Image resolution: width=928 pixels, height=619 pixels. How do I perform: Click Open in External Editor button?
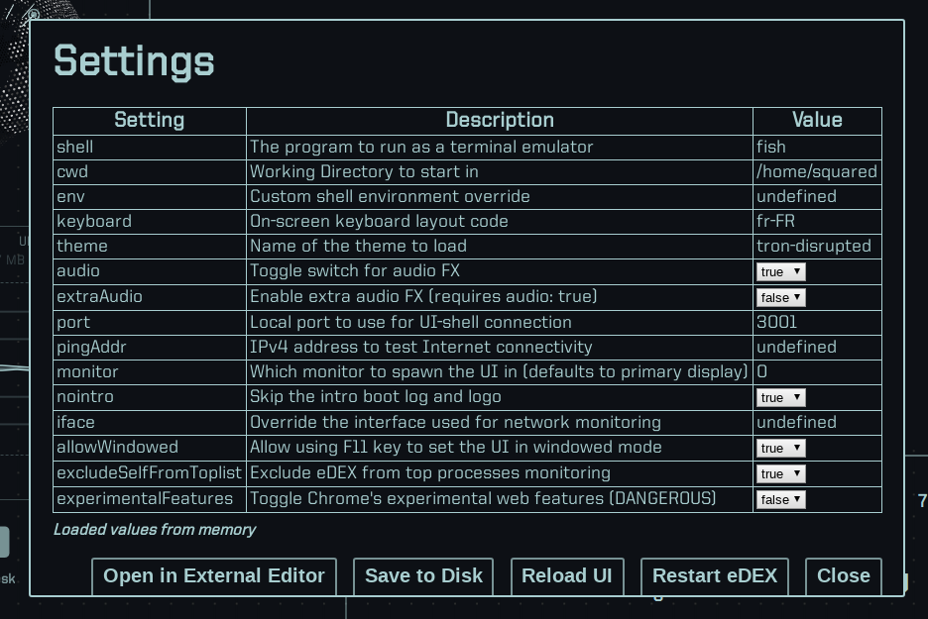214,575
